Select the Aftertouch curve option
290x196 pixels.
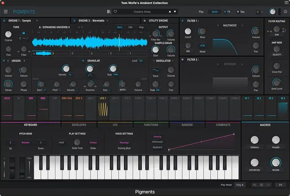pos(158,142)
